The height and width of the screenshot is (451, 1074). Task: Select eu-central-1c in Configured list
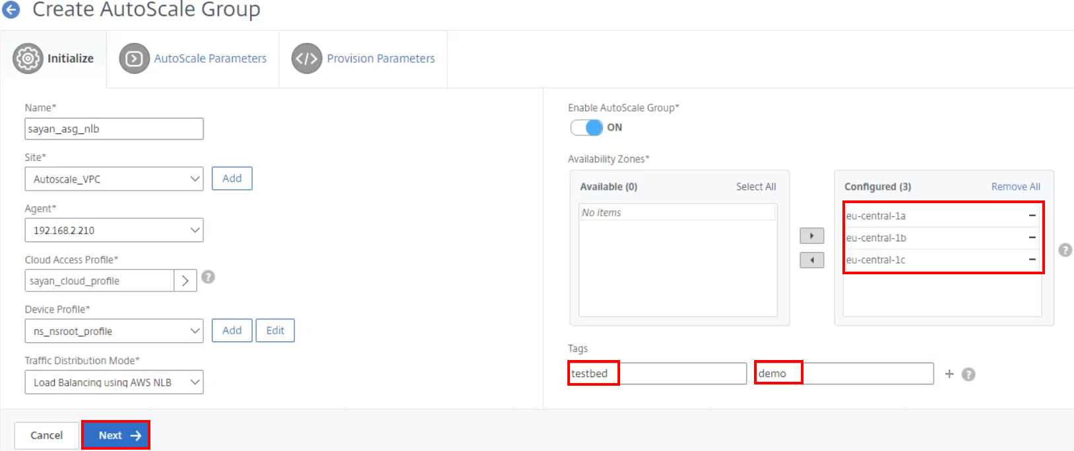tap(943, 260)
